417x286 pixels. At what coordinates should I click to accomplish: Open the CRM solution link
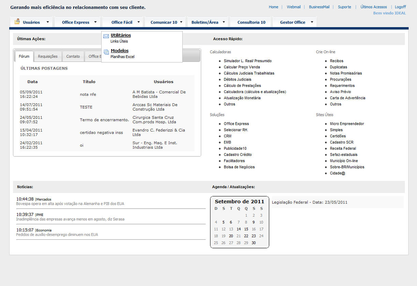click(x=227, y=136)
